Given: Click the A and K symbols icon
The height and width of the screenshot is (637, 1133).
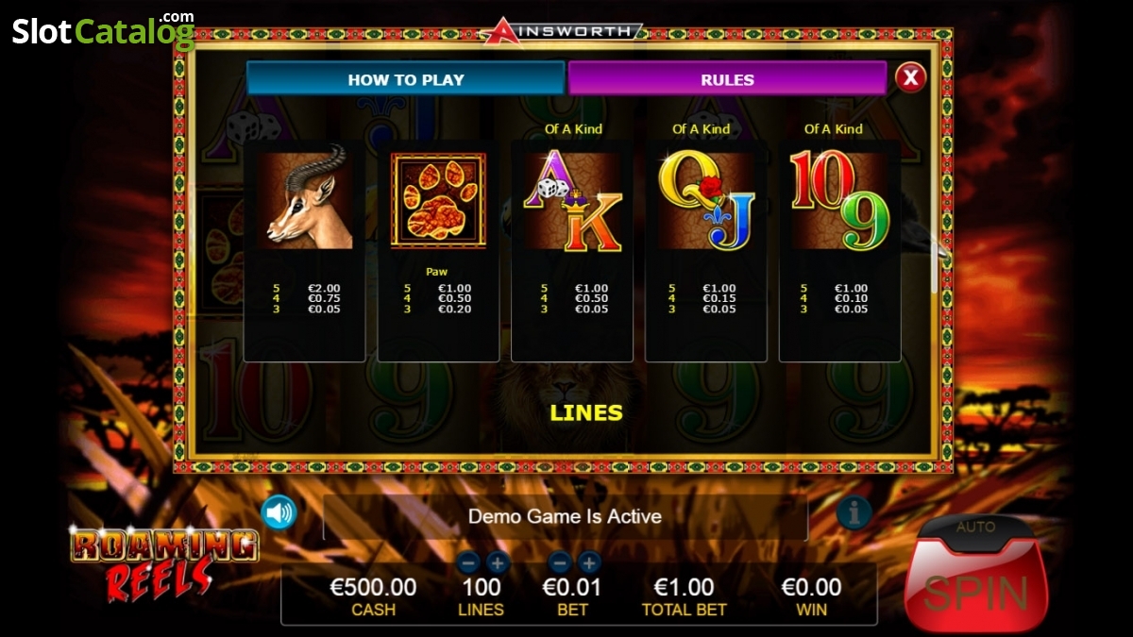Looking at the screenshot, I should [x=572, y=202].
